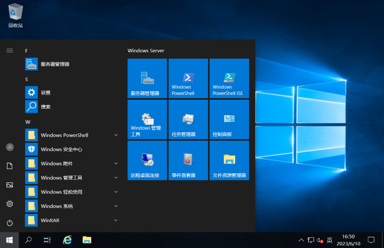Click the Windows Start button on taskbar
Viewport: 384px width, 248px height.
(9, 240)
